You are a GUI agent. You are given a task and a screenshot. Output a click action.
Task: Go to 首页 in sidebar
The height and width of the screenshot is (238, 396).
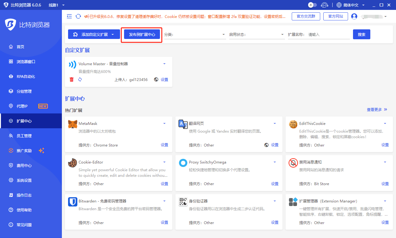click(31, 47)
